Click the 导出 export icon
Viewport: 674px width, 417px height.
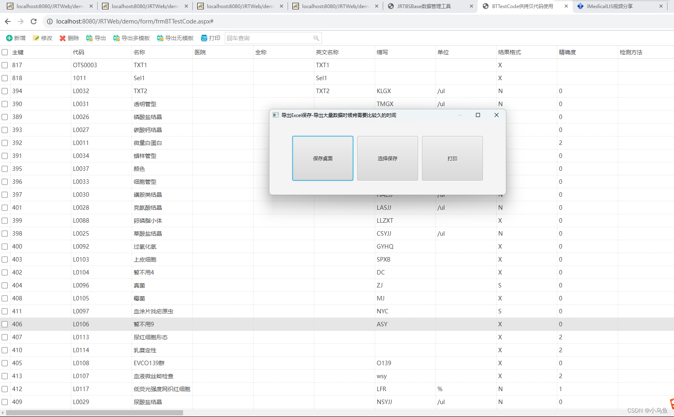pos(90,38)
